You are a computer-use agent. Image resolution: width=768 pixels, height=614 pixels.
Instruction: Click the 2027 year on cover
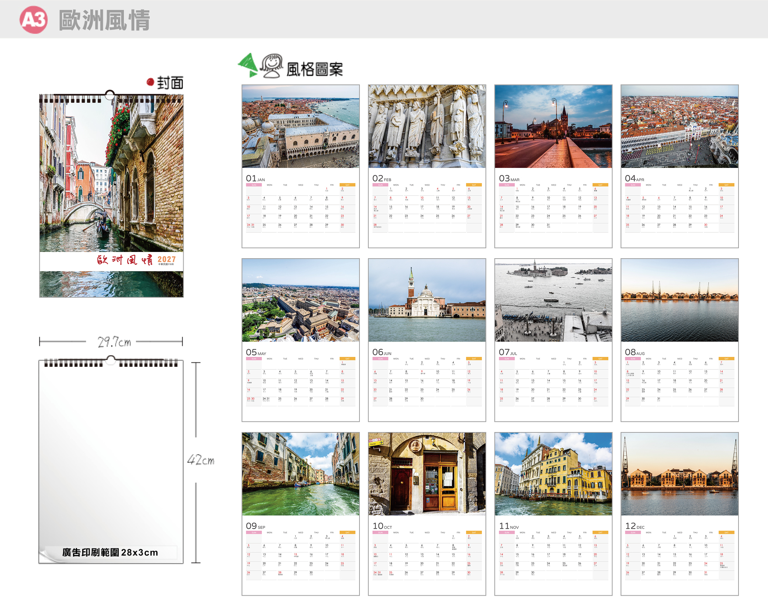(x=167, y=259)
